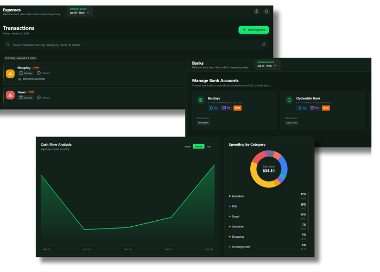Focus the search transactions input field
Screen dimensions: 380x272
click(x=136, y=45)
